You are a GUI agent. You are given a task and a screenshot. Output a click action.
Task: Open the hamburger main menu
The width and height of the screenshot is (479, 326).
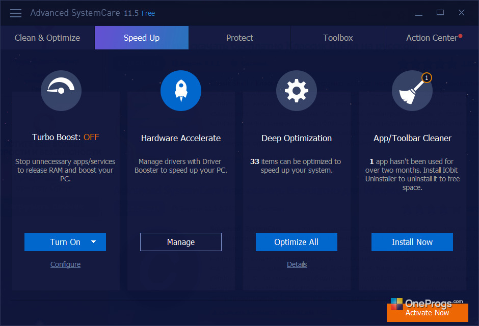pyautogui.click(x=16, y=13)
